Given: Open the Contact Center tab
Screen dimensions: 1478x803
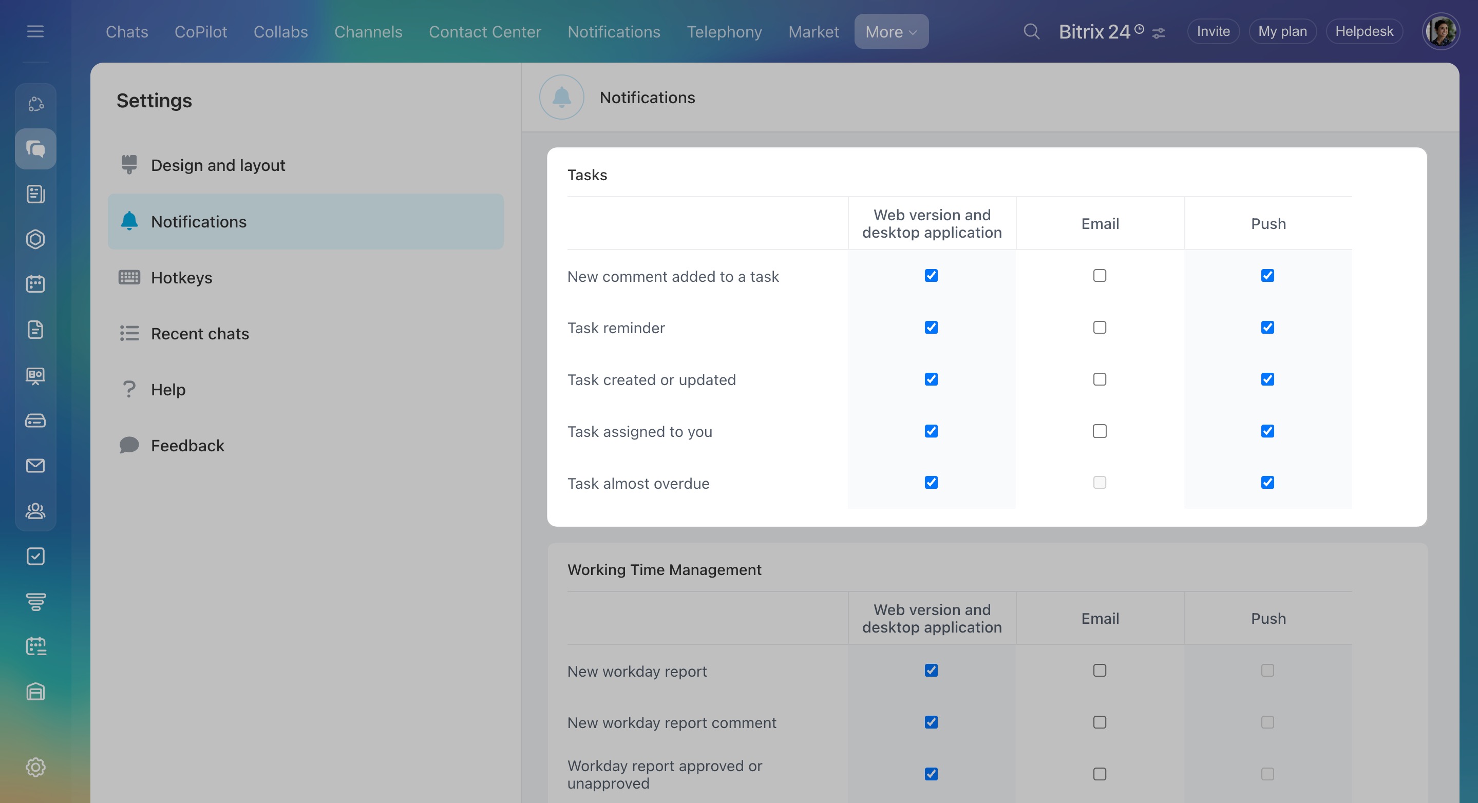Looking at the screenshot, I should 485,31.
